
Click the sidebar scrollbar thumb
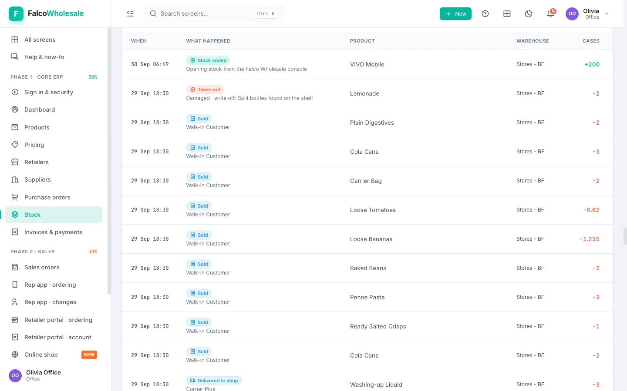pos(109,161)
